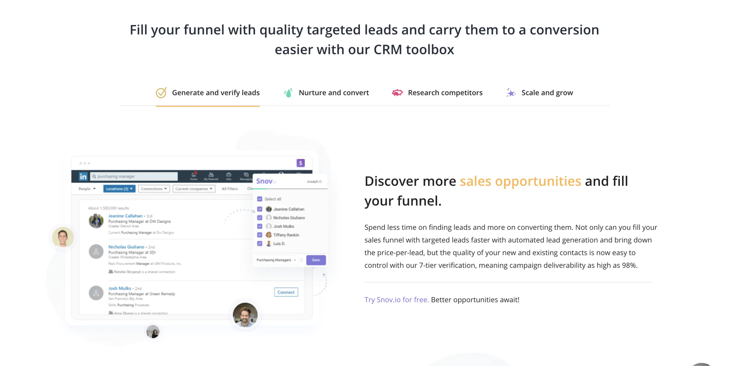Click the Joseph C. account name
Viewport: 729px width, 366px height.
click(314, 181)
